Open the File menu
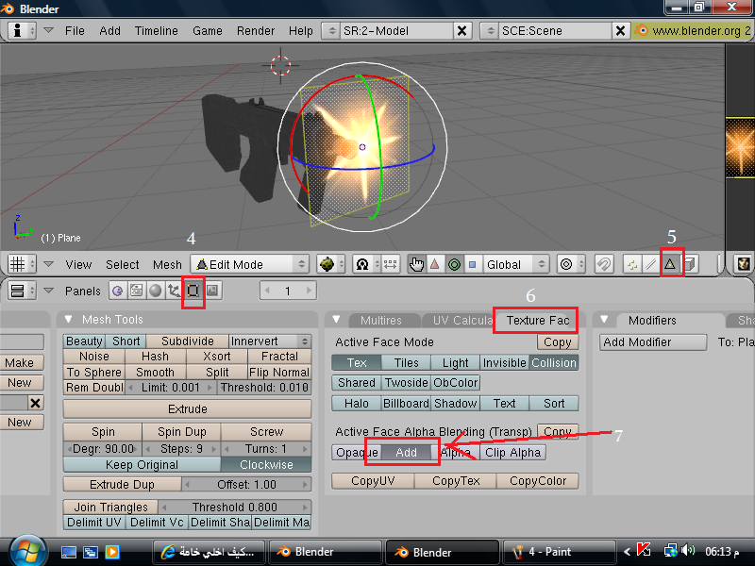Image resolution: width=755 pixels, height=566 pixels. (75, 31)
